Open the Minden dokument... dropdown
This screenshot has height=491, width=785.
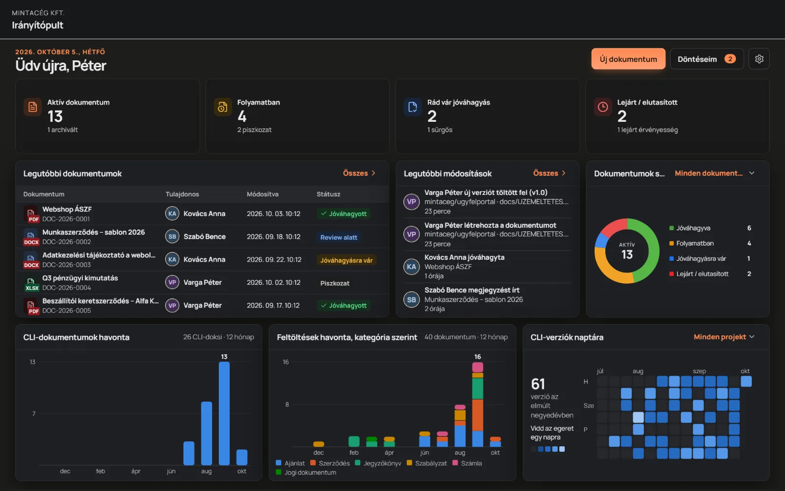point(714,173)
